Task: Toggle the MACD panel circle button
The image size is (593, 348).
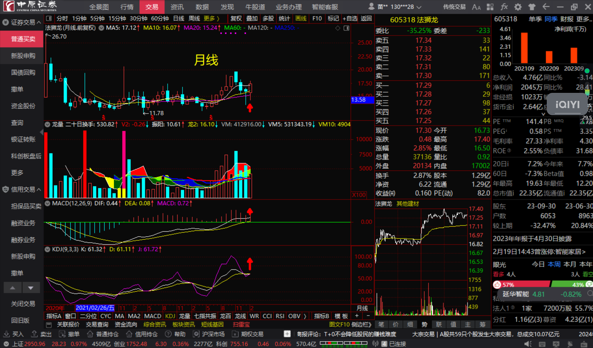Action: pyautogui.click(x=47, y=203)
